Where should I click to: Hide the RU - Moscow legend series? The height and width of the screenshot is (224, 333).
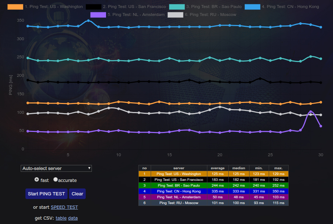click(175, 14)
